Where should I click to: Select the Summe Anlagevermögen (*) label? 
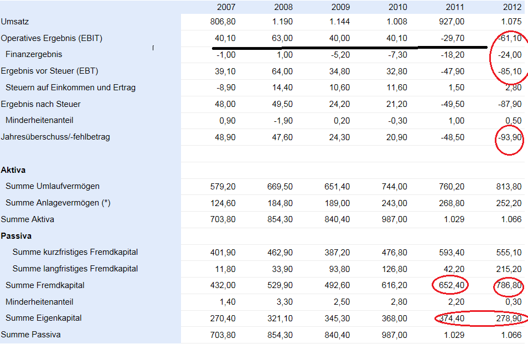pyautogui.click(x=58, y=203)
